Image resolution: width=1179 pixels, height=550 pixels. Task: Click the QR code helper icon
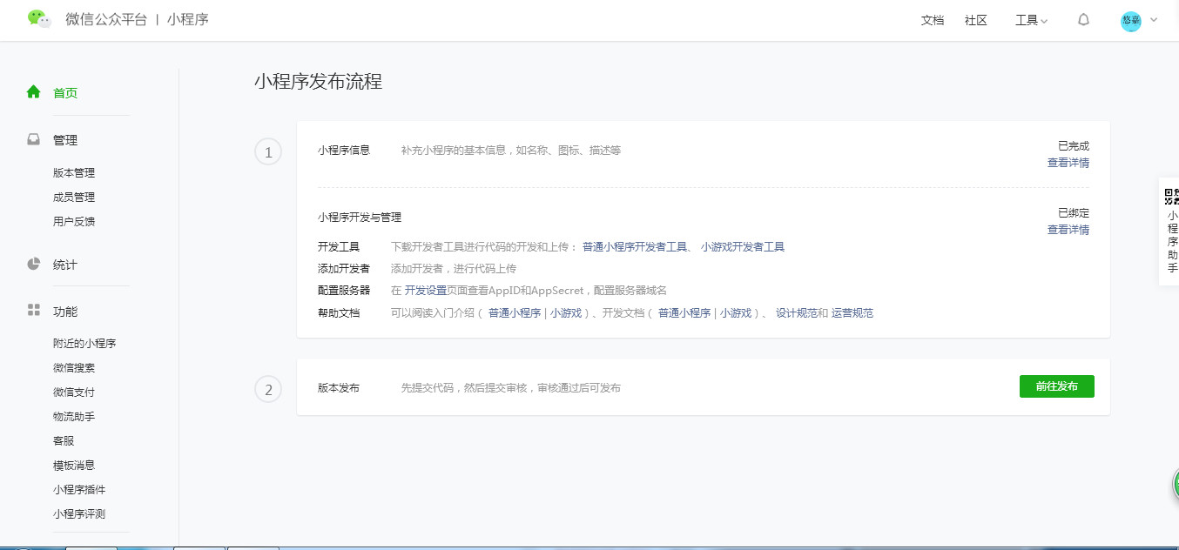(1171, 196)
